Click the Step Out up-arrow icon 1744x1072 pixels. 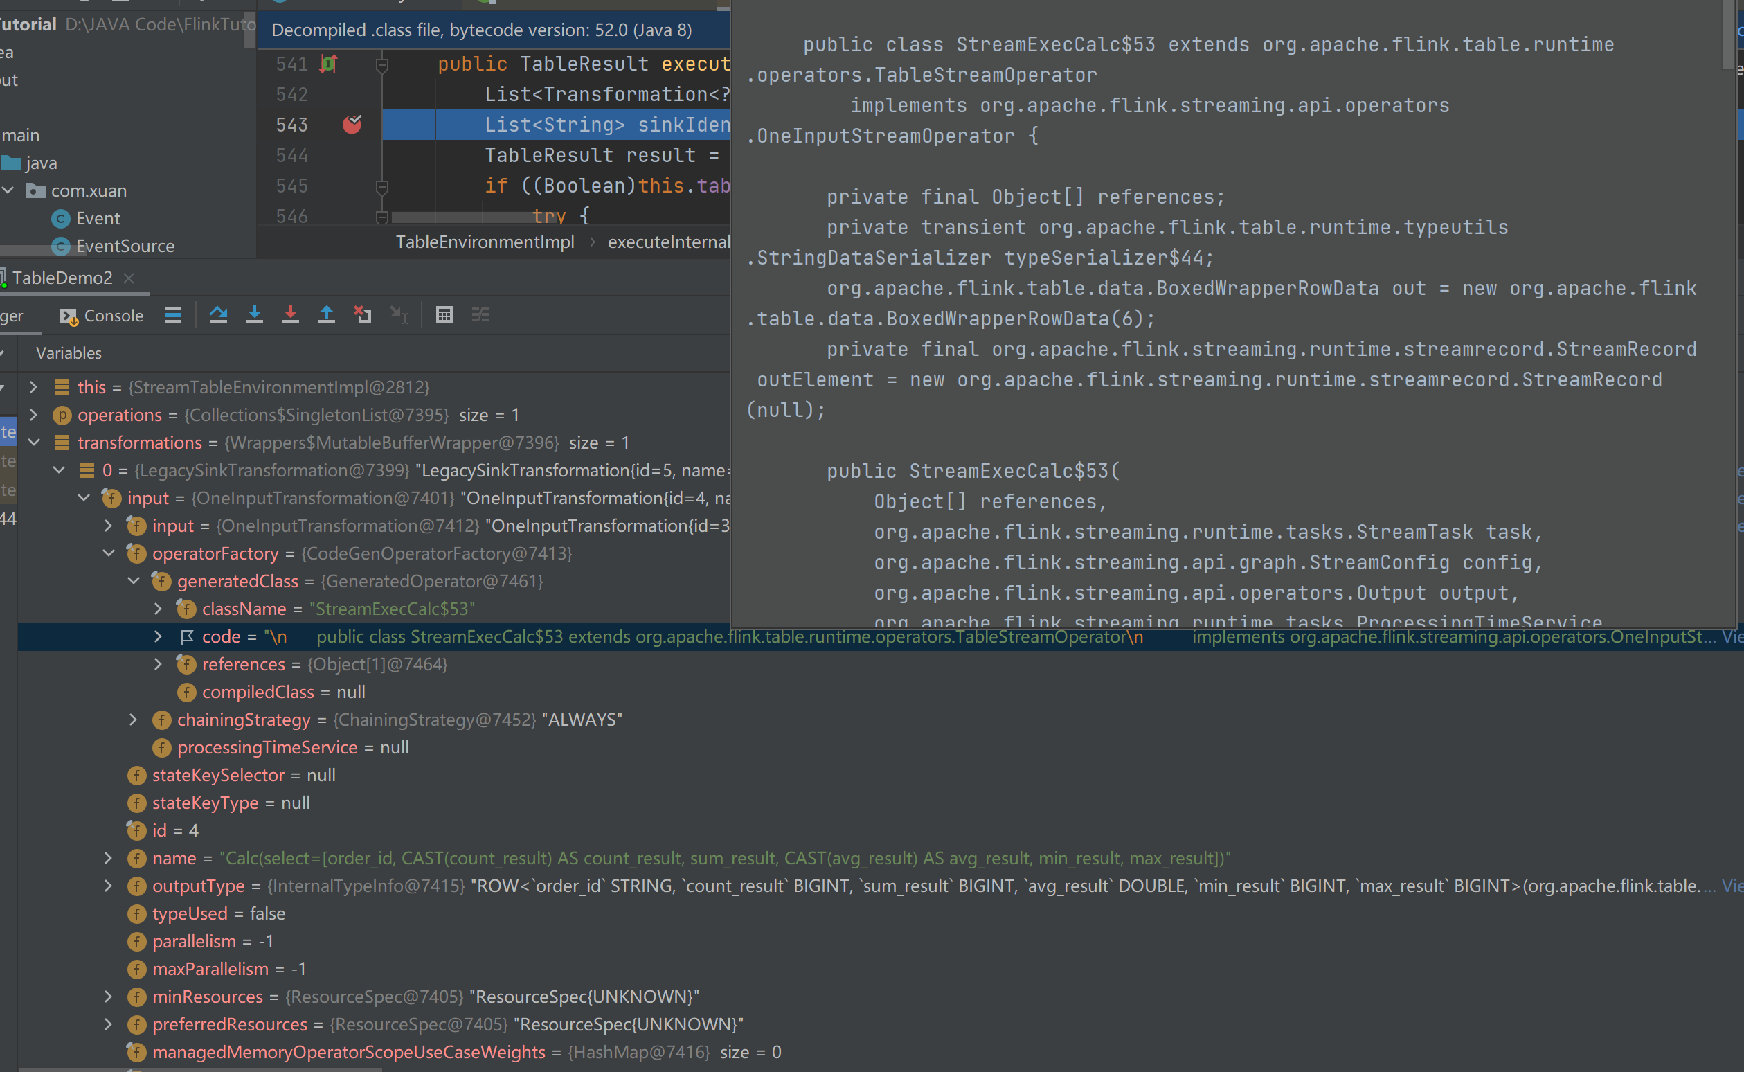(327, 315)
